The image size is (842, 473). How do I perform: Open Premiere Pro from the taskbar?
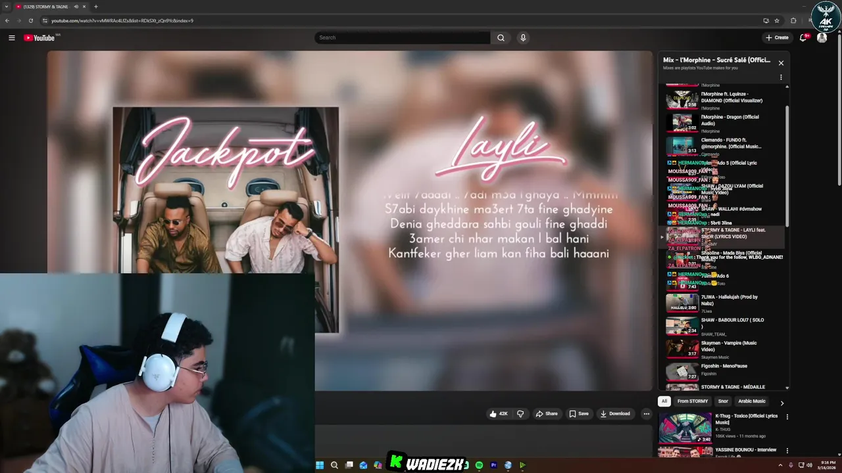coord(493,465)
